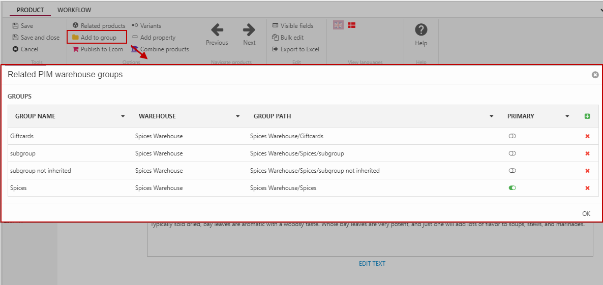The image size is (603, 285).
Task: Open the Help icon in ribbon
Action: [x=421, y=30]
